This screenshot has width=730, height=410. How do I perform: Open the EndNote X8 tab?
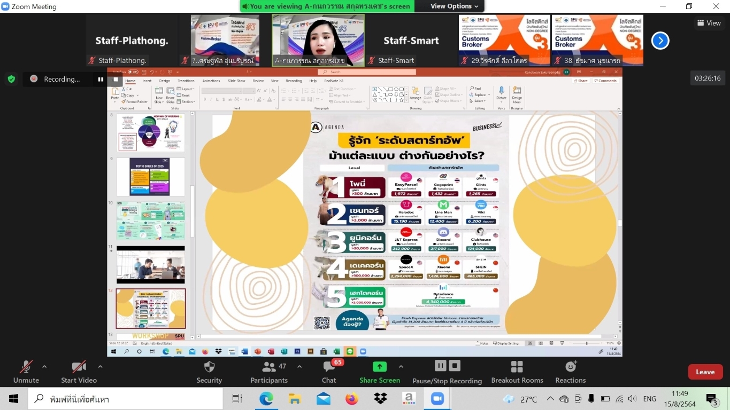tap(334, 81)
